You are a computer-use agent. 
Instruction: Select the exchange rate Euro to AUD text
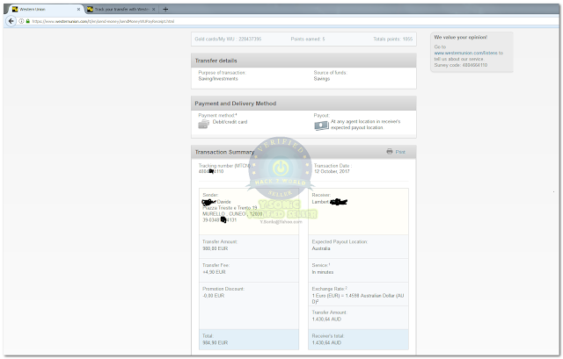(358, 298)
